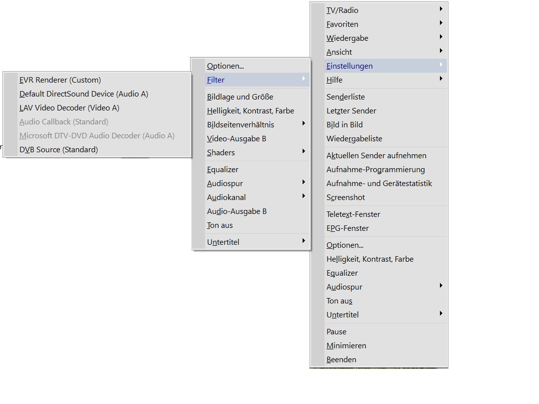Viewport: 539px width, 404px height.
Task: Open Senderliste
Action: 345,97
